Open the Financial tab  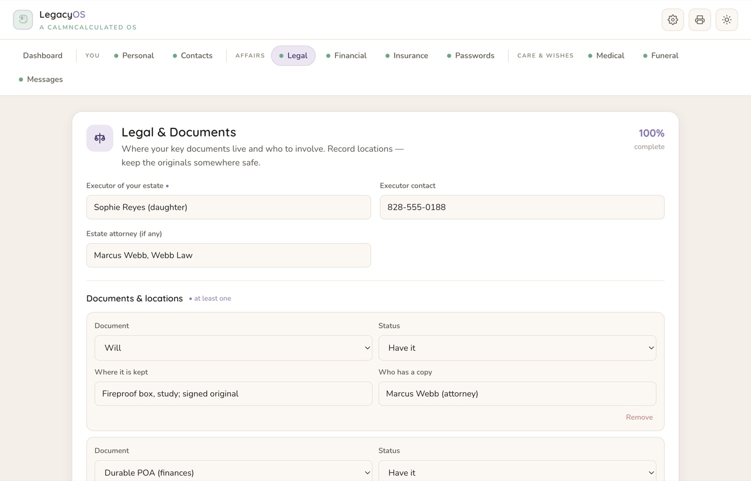(x=346, y=56)
